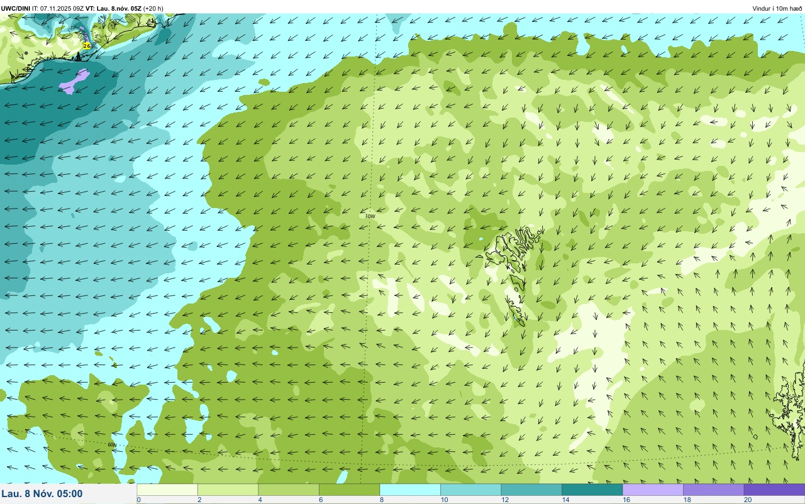Click legend value '8' on the scale

pos(381,500)
